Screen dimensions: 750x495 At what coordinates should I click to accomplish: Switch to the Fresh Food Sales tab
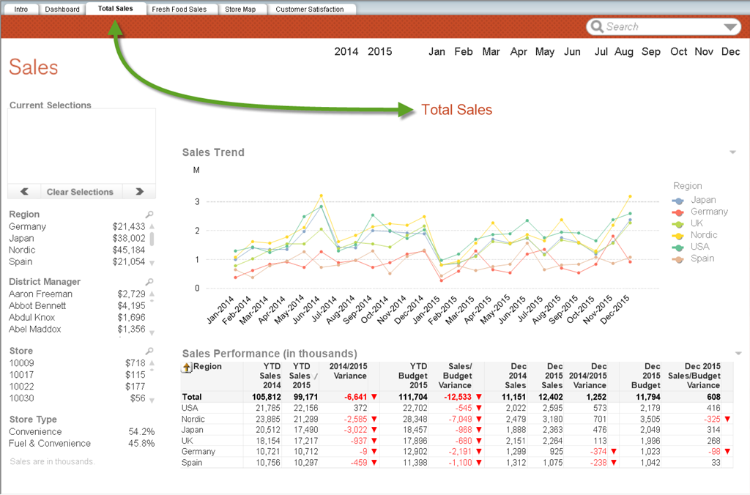tap(179, 10)
